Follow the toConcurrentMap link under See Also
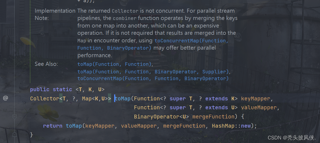This screenshot has width=320, height=143. (x=153, y=79)
